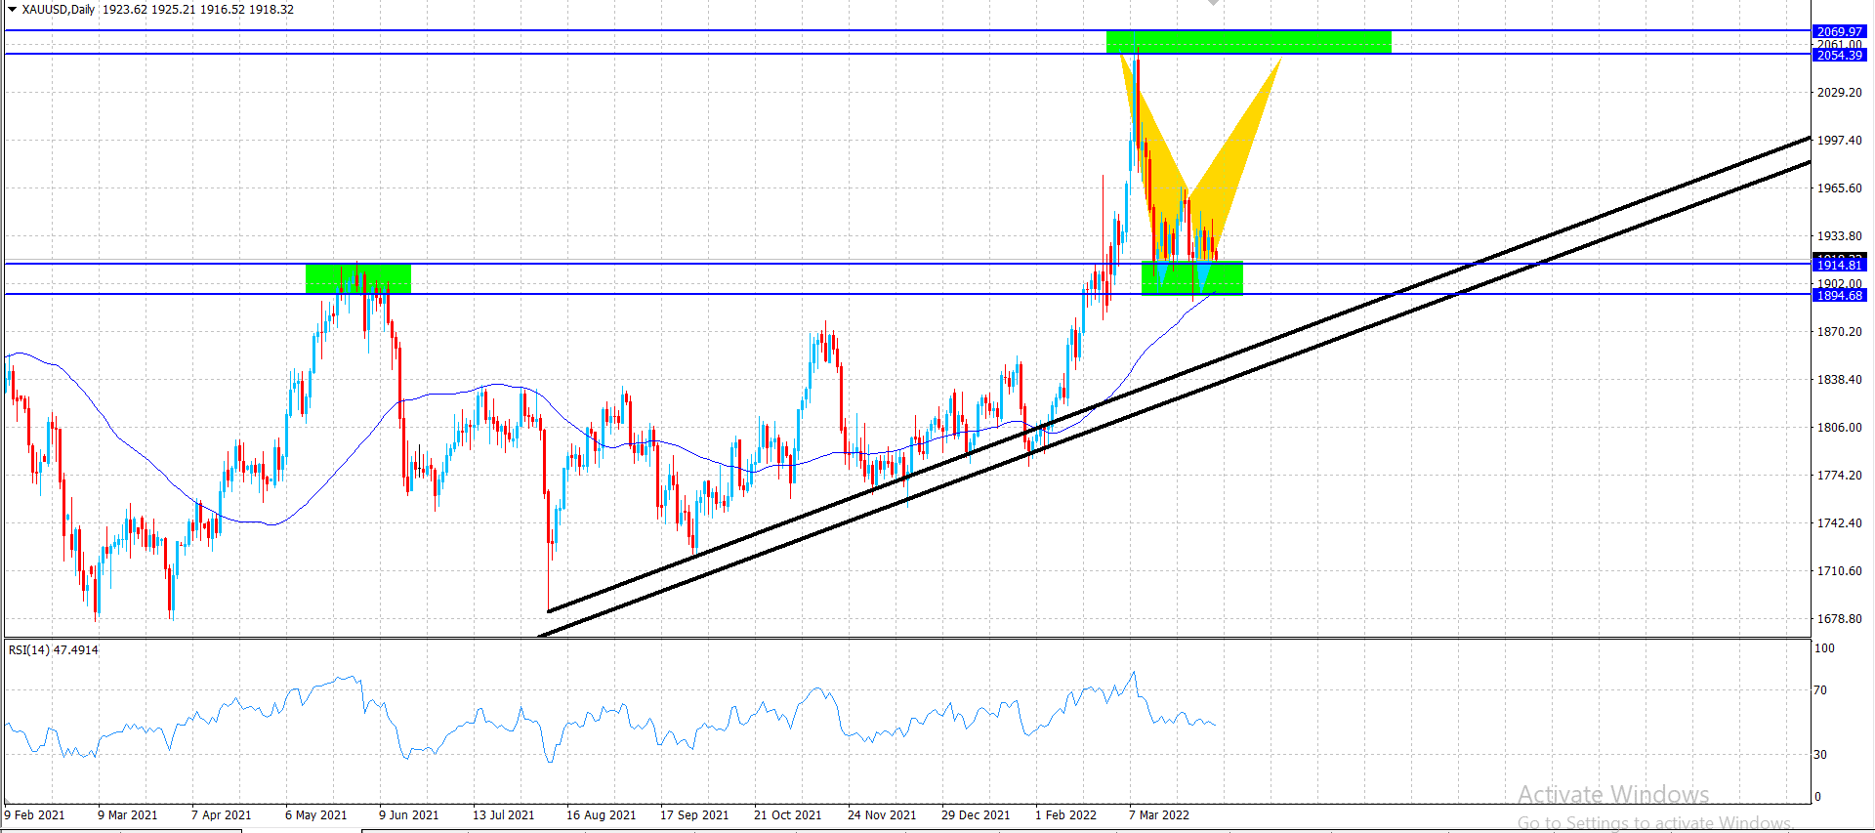Click the 1774.20 price scale value
This screenshot has height=833, width=1875.
click(x=1839, y=476)
